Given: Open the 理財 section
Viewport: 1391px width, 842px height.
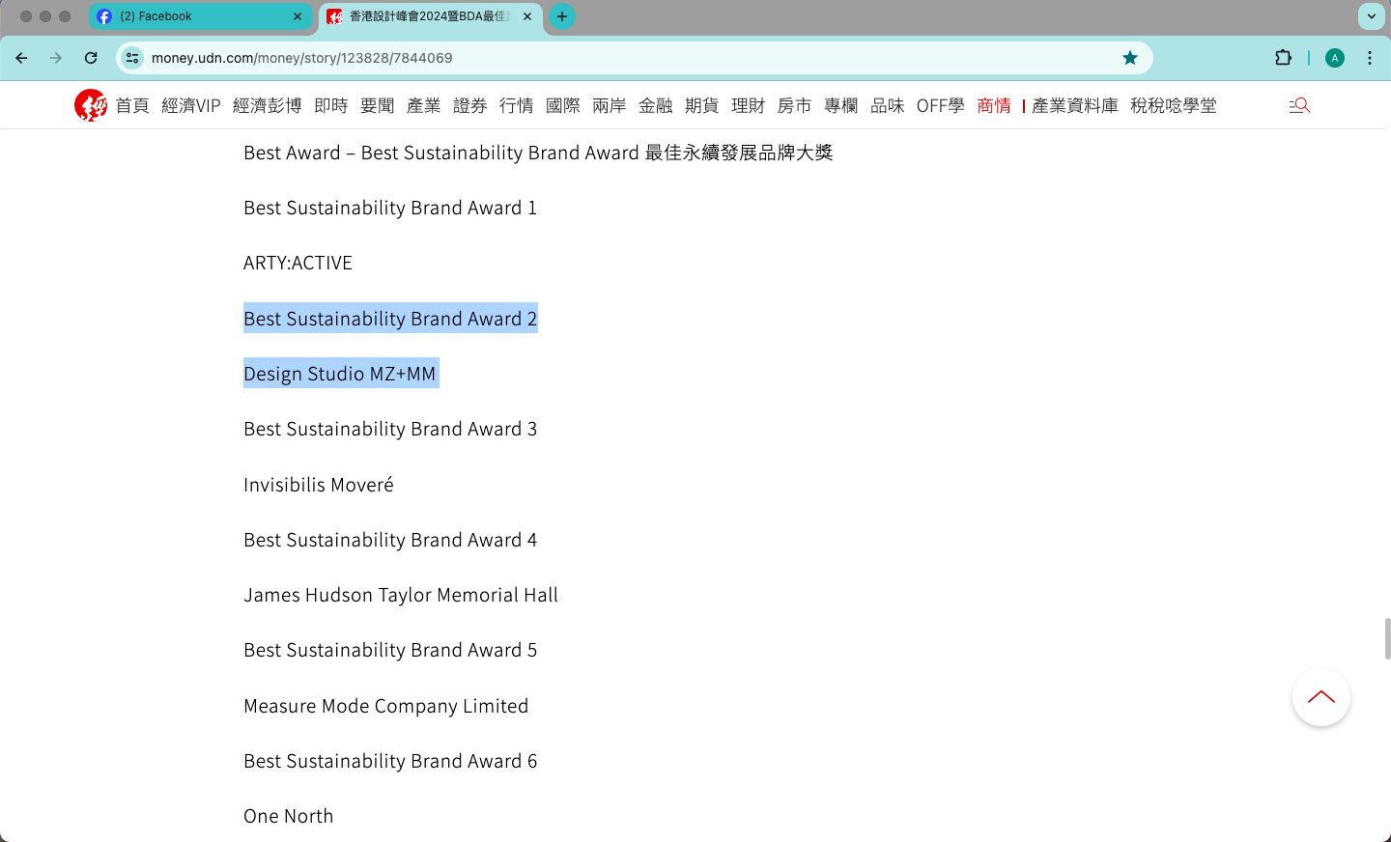Looking at the screenshot, I should point(749,105).
